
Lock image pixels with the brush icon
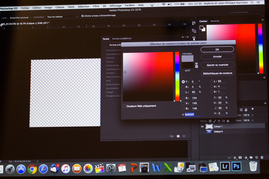point(215,121)
